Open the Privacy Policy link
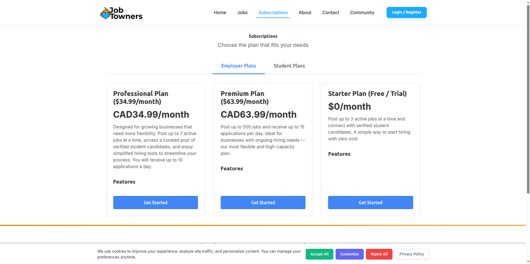The image size is (530, 264). pos(411,254)
